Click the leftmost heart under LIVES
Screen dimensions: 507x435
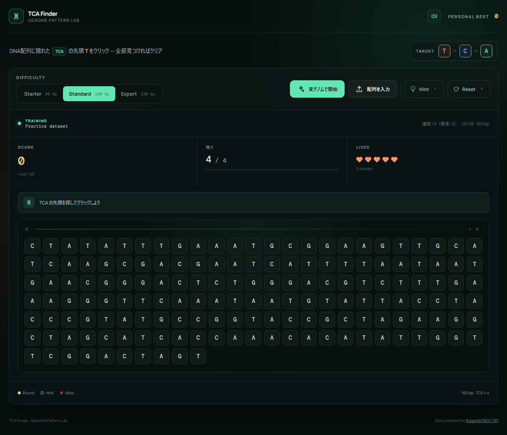[359, 159]
